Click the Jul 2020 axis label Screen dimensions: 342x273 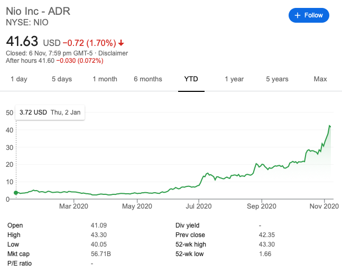[199, 206]
